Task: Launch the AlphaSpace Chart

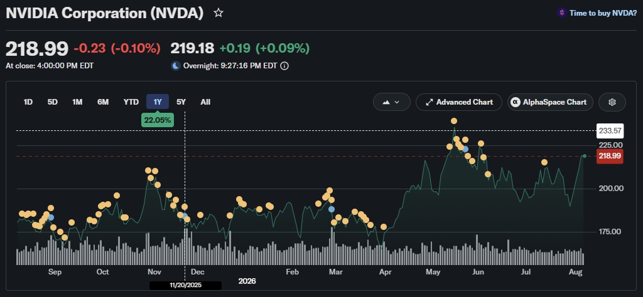Action: tap(550, 102)
